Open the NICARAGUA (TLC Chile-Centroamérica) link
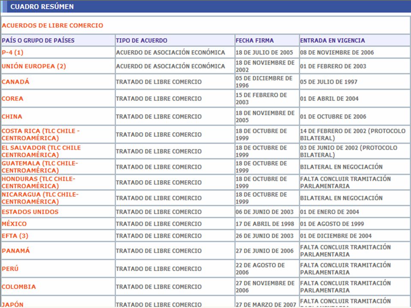 point(40,198)
